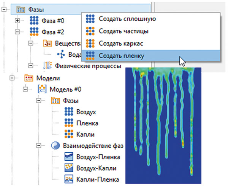
Task: Expand the Фаза #0 tree node
Action: coord(17,21)
